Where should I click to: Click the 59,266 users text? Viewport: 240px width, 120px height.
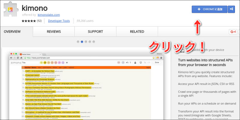click(85, 21)
